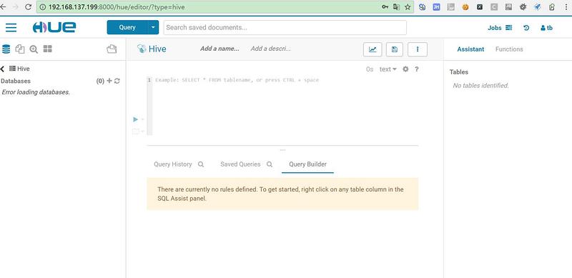Reload the browser page
Screen dimensions: 572x278
[x=28, y=7]
